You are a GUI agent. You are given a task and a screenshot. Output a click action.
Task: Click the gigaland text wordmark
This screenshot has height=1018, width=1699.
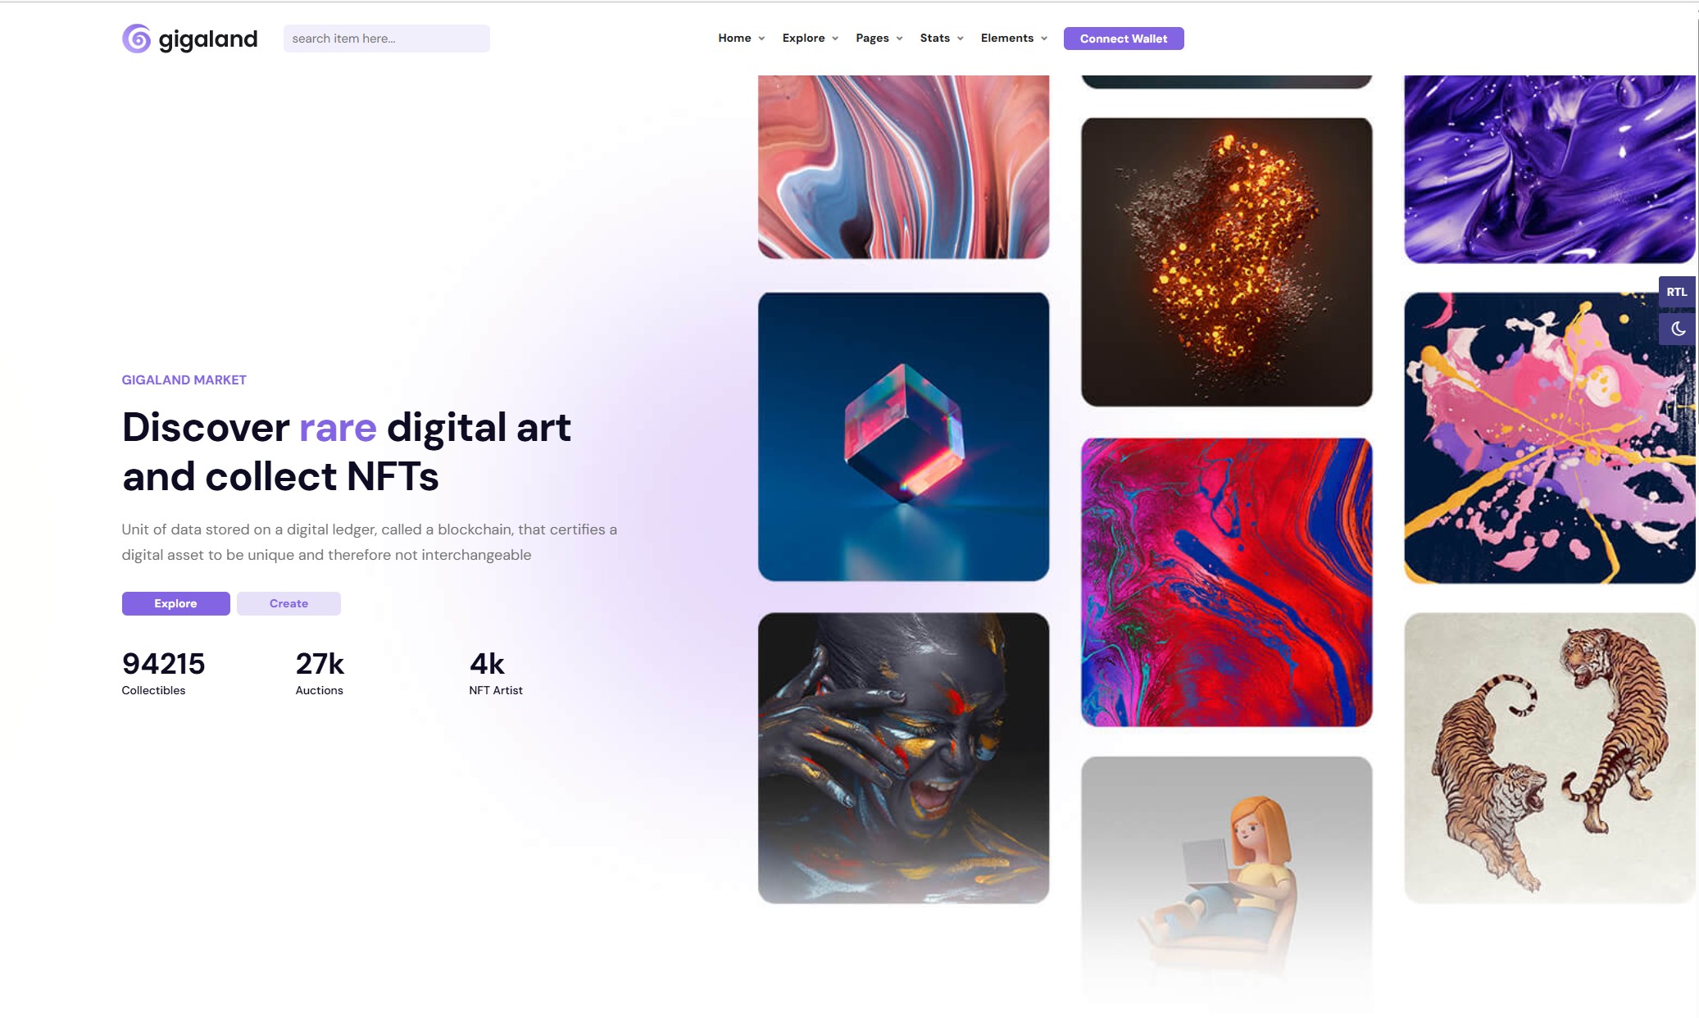[x=208, y=39]
